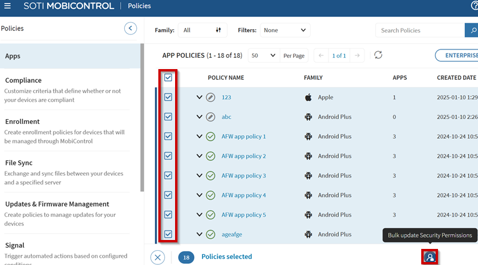
Task: Go to previous page arrow
Action: (320, 55)
